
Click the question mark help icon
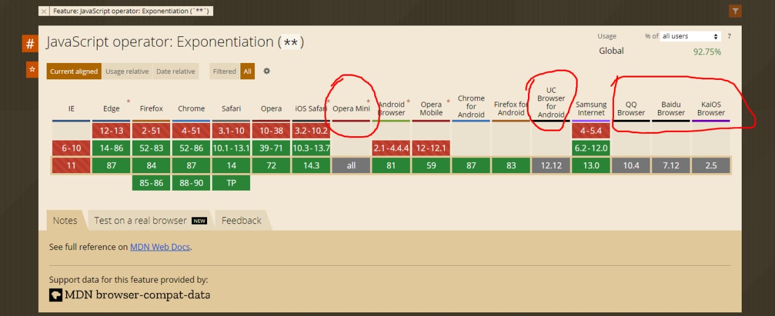tap(729, 36)
